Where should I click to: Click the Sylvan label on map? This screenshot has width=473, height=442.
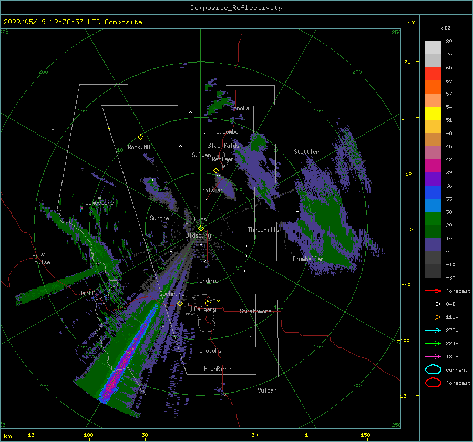201,155
